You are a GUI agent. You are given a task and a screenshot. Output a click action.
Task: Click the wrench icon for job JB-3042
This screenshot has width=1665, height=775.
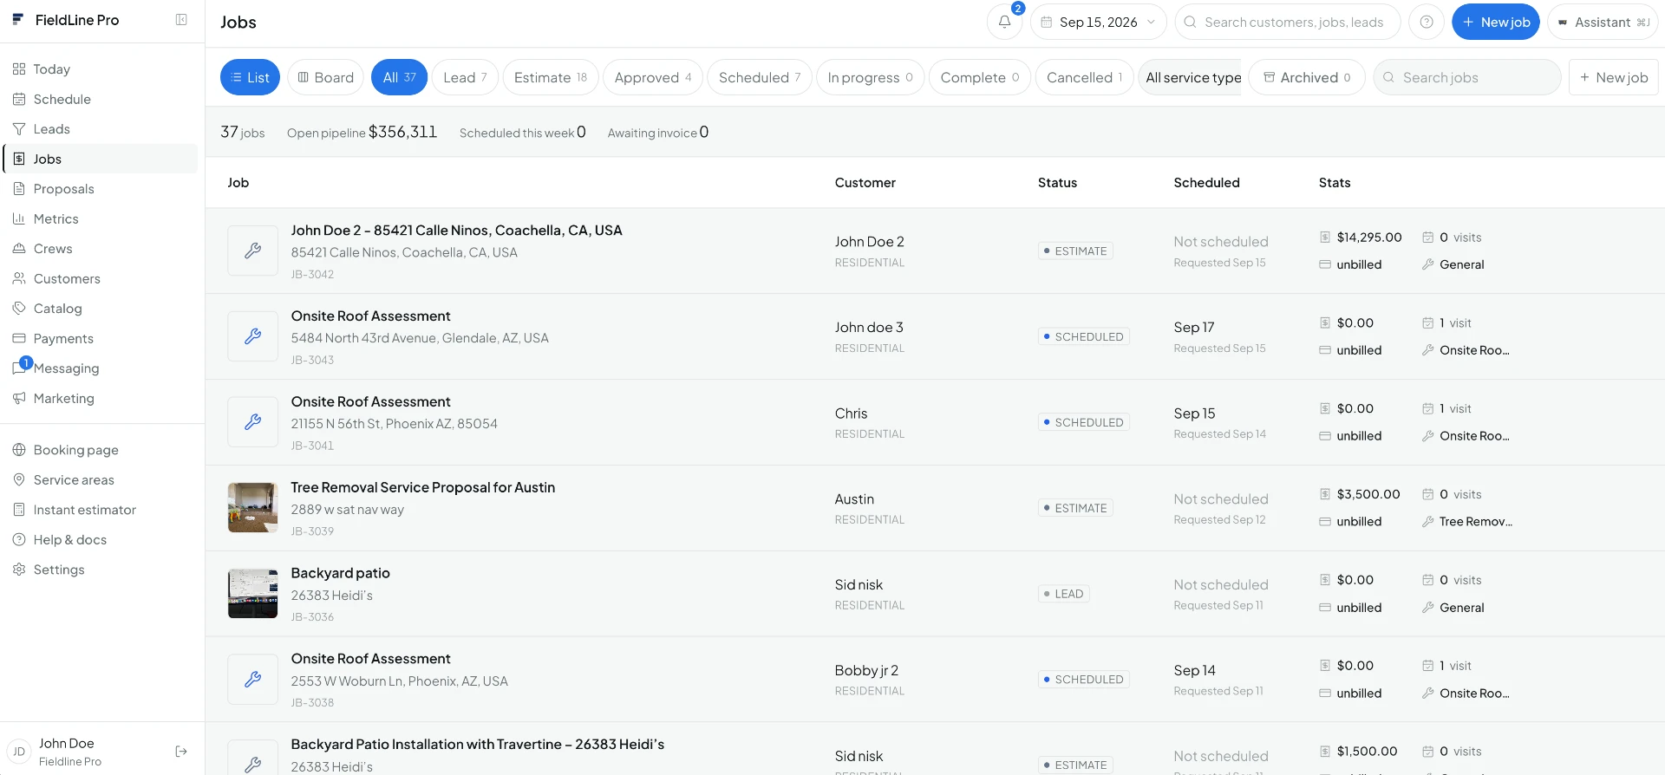pos(252,251)
